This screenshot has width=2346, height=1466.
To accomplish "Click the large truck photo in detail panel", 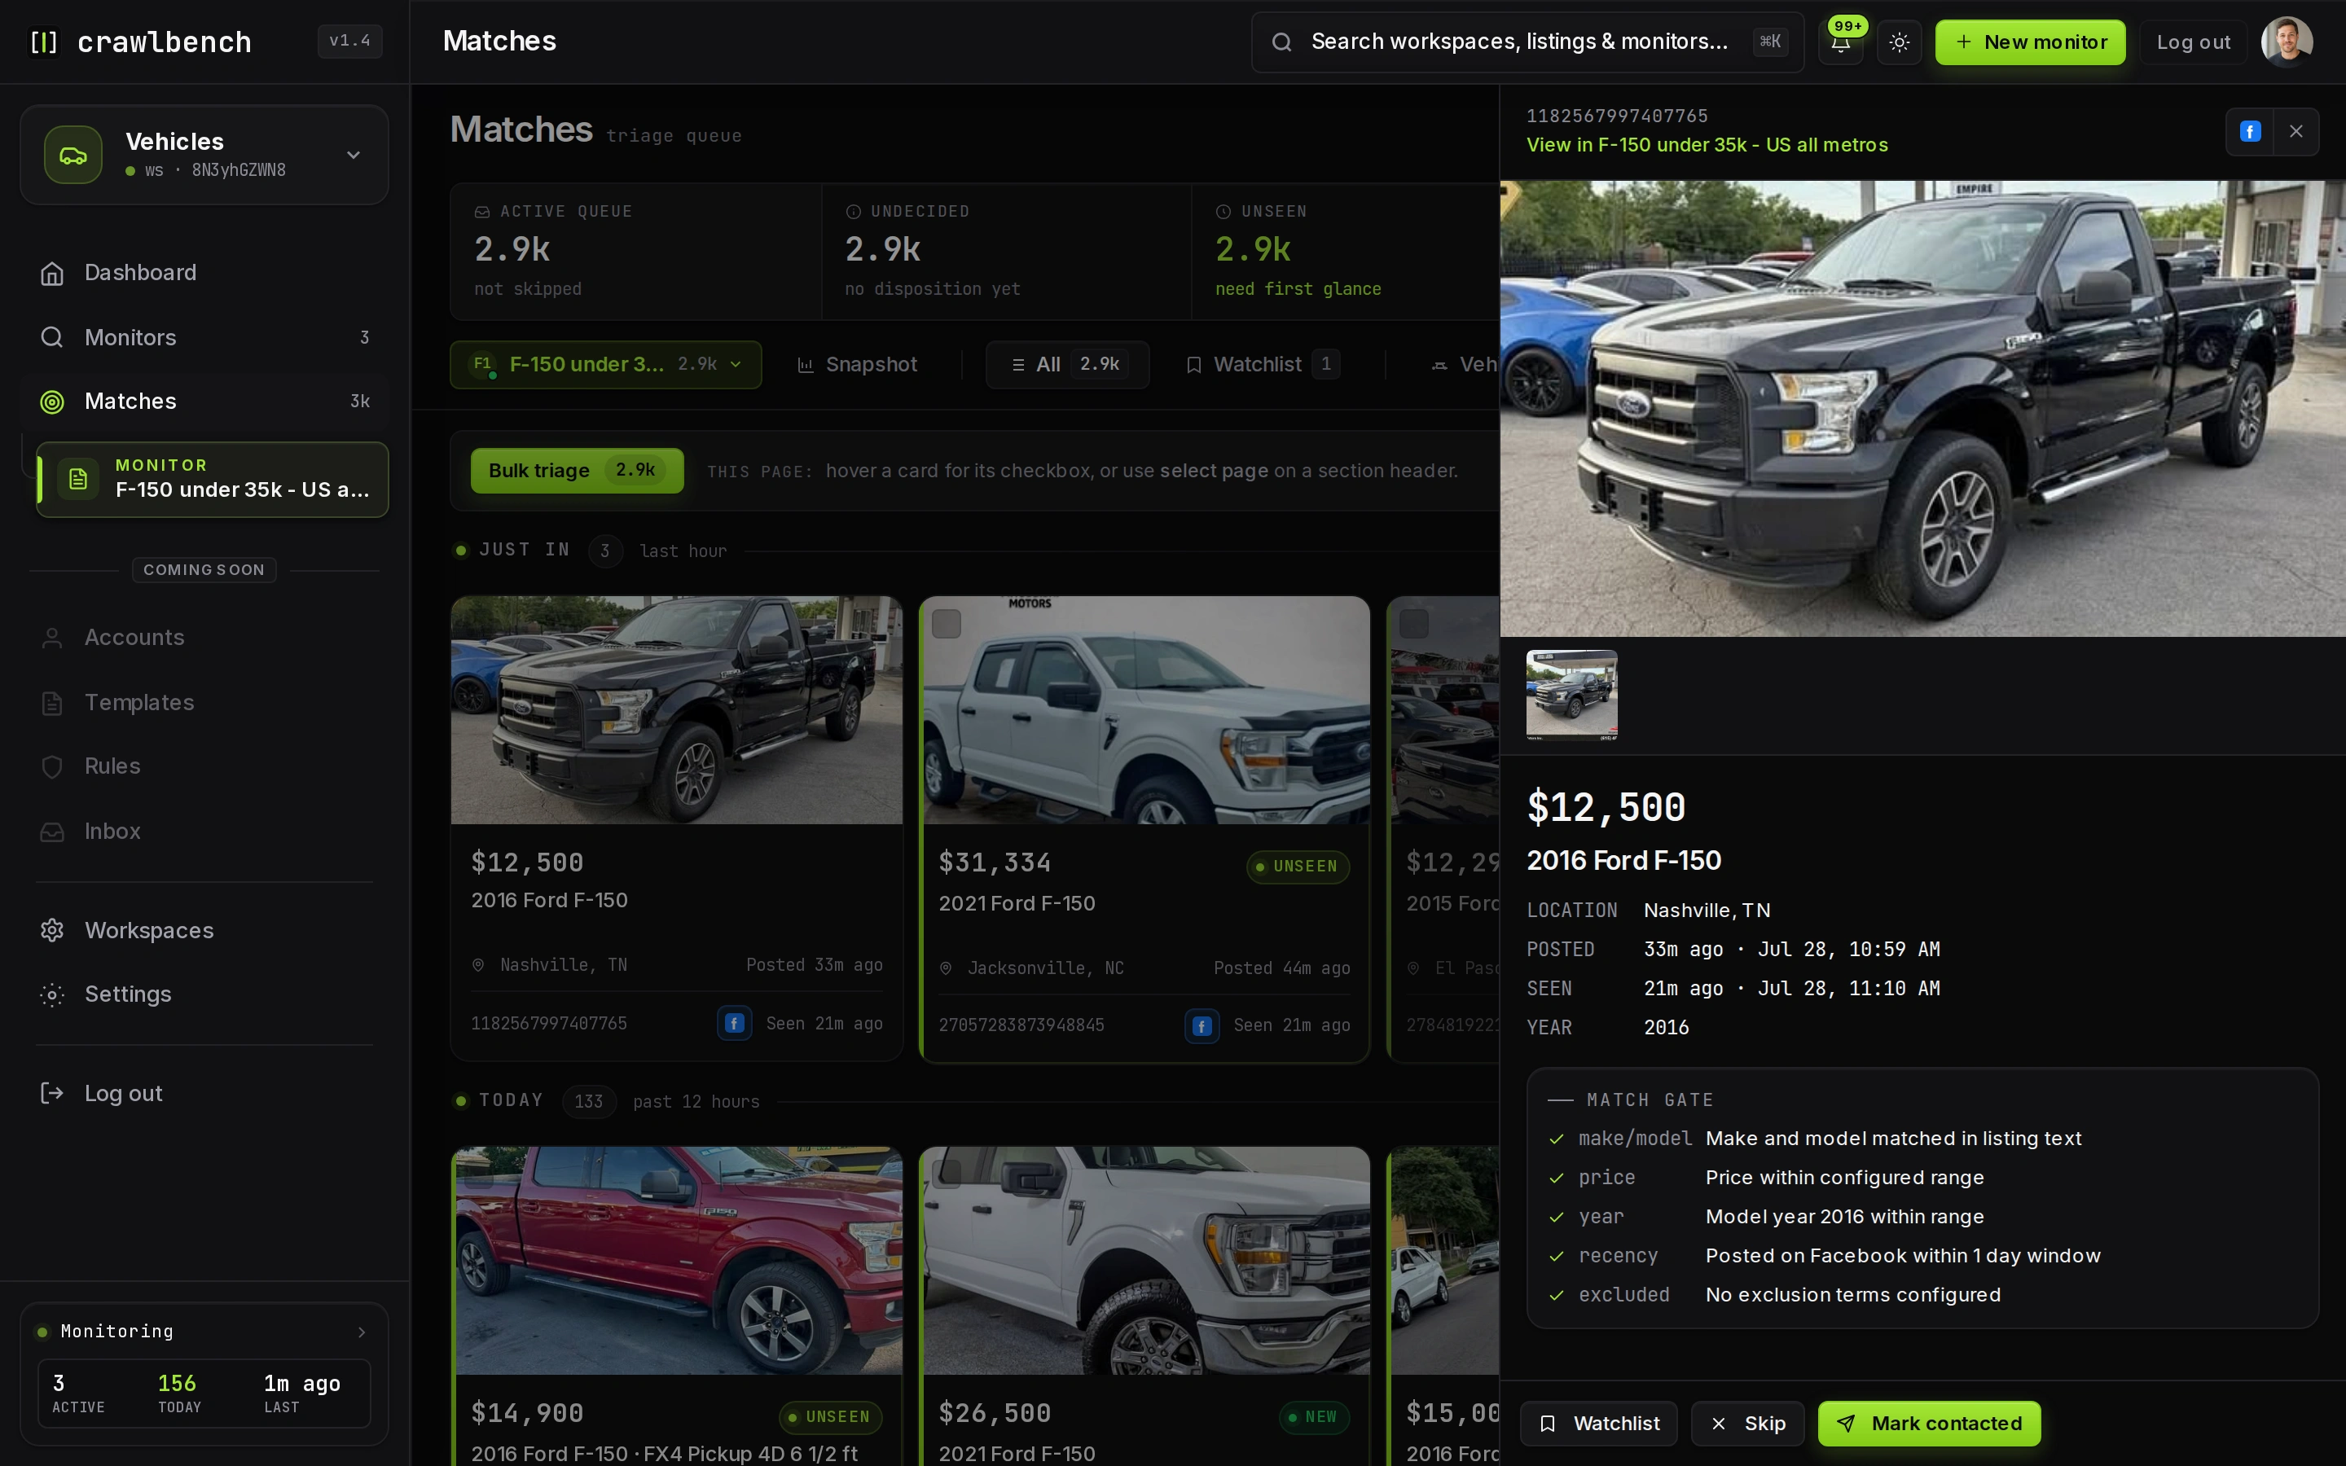I will [1922, 409].
